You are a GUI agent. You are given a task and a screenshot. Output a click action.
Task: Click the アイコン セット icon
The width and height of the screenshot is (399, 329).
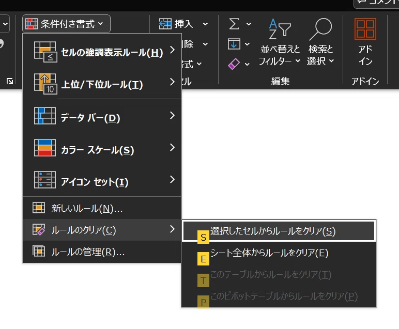[x=45, y=180]
